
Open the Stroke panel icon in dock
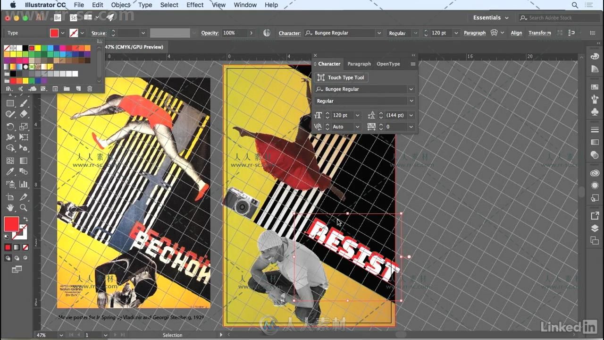[595, 129]
